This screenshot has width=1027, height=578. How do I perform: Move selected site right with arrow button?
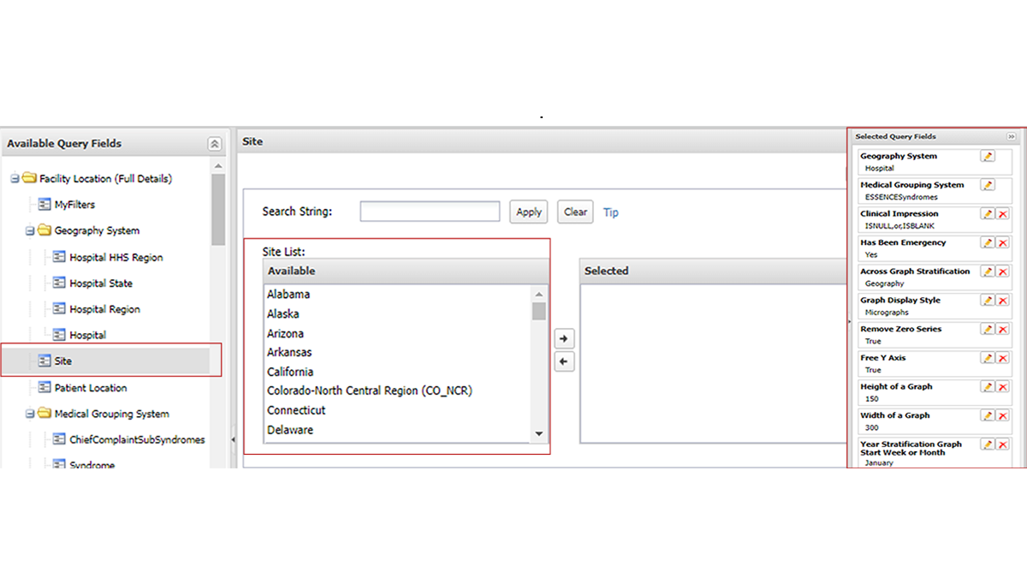pos(563,339)
